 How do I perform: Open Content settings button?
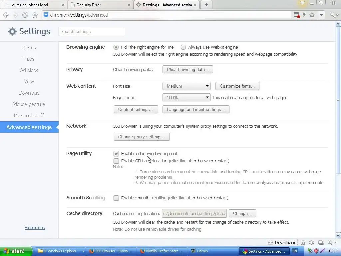tap(136, 109)
